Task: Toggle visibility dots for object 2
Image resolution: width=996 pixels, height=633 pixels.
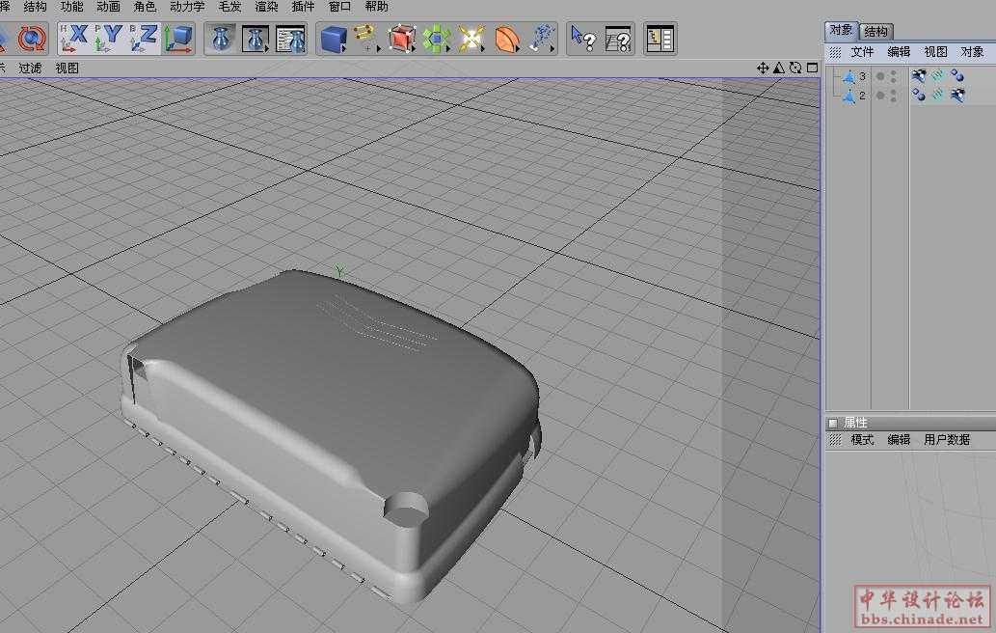Action: 886,96
